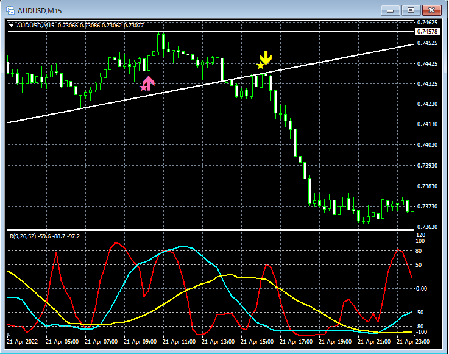Click the 0.74425 price scale value
Viewport: 449px width, 354px height.
[427, 63]
